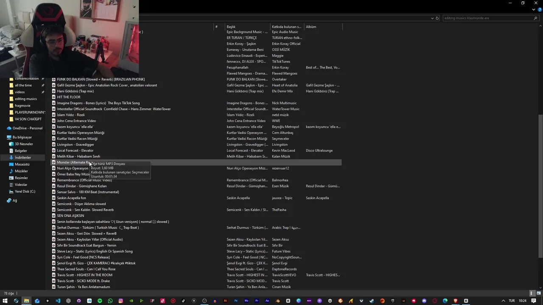This screenshot has height=305, width=543.
Task: Open WhatsApp from the taskbar
Action: 110,301
